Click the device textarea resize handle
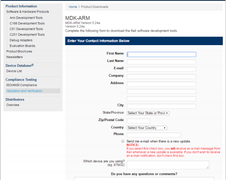 pyautogui.click(x=207, y=168)
